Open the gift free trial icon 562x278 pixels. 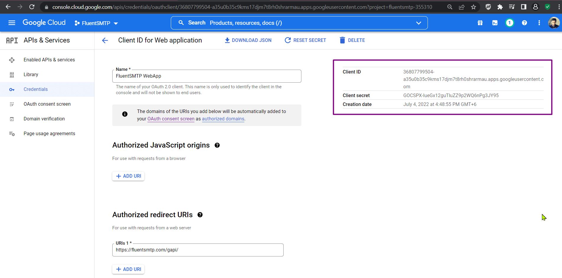tap(480, 23)
